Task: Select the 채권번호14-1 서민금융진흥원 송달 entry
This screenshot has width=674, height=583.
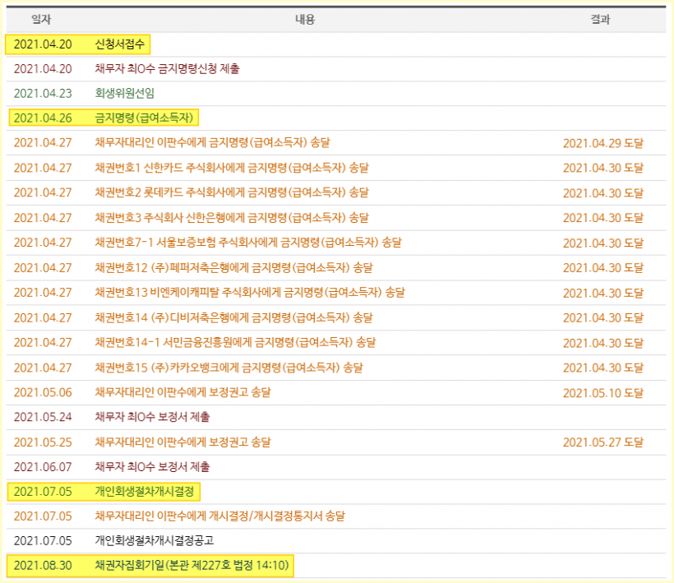Action: 235,342
